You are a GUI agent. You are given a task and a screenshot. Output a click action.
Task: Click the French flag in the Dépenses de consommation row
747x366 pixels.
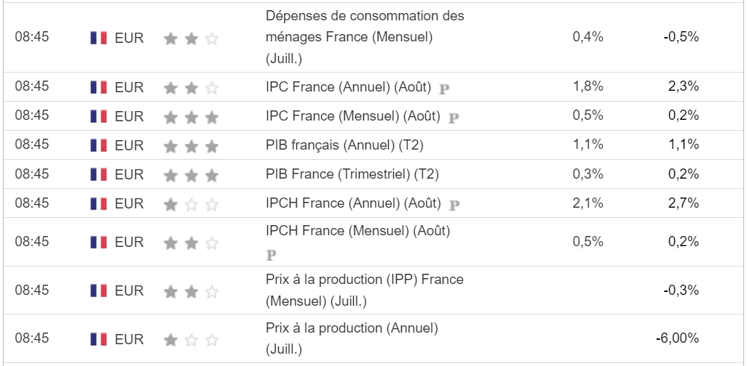(98, 38)
